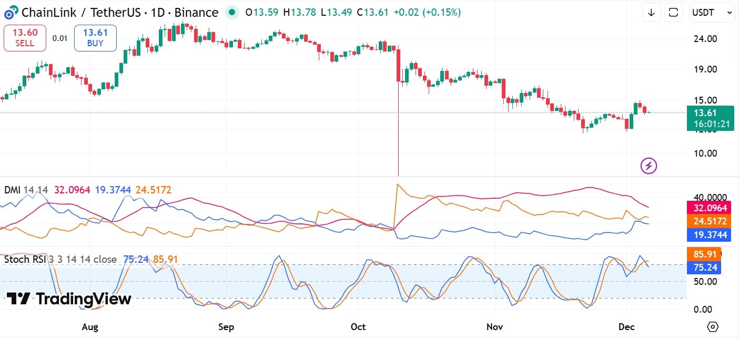Image resolution: width=739 pixels, height=339 pixels.
Task: Click the Oct label on time axis
Action: (358, 327)
